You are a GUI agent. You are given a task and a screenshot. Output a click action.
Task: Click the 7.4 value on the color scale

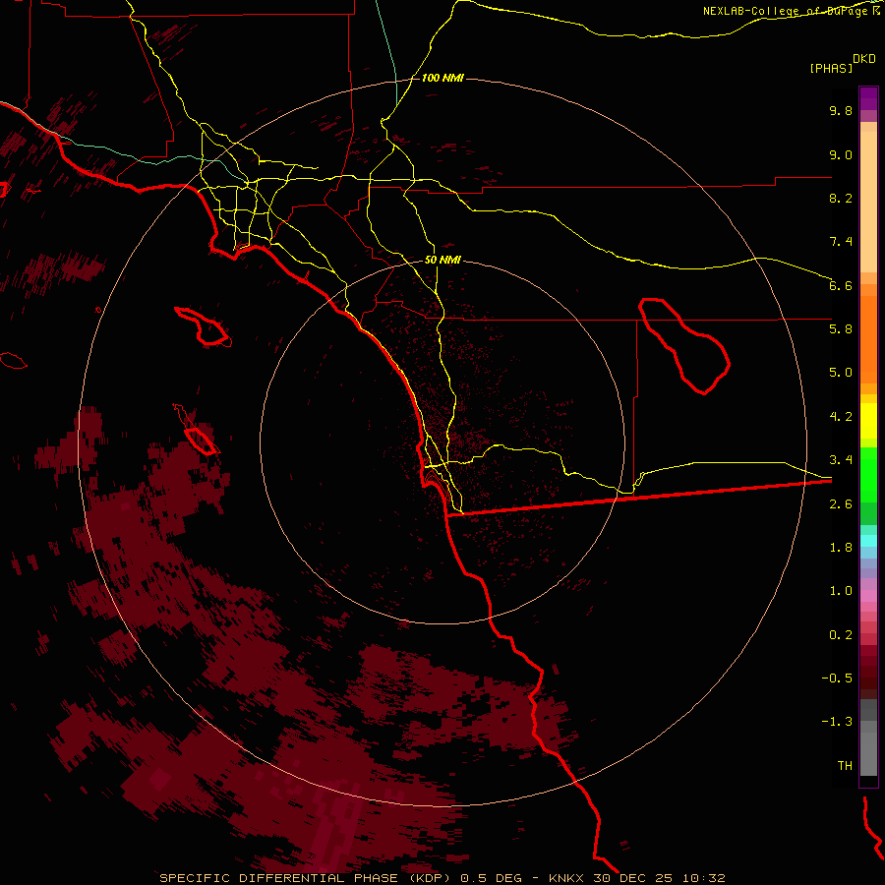841,242
